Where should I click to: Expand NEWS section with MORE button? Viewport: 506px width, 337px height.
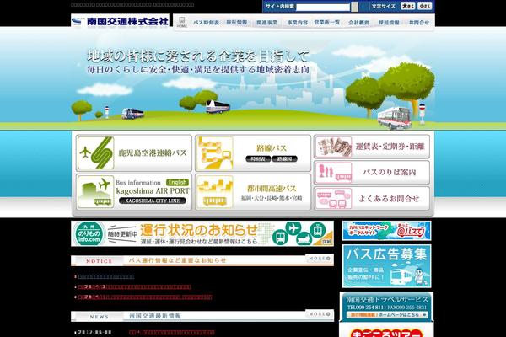click(x=318, y=314)
